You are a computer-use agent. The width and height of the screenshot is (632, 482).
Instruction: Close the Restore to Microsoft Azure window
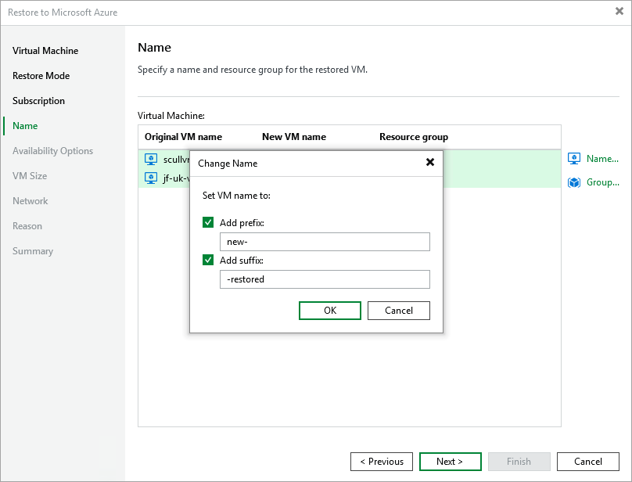[x=619, y=11]
